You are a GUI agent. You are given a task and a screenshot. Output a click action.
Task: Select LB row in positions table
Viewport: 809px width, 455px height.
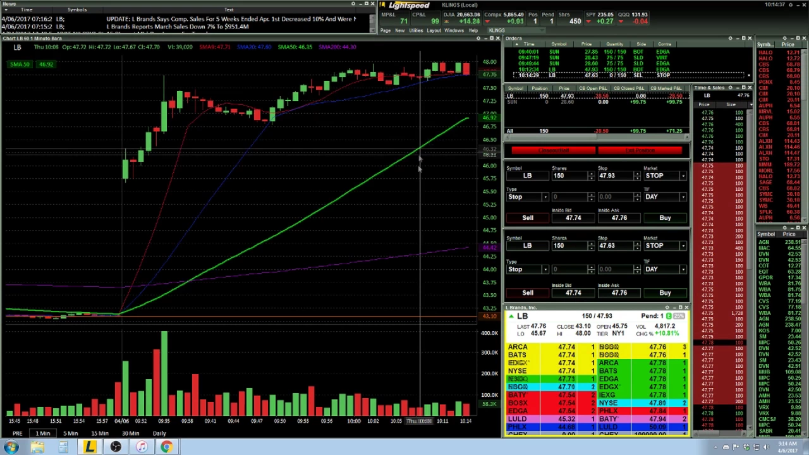tap(597, 96)
